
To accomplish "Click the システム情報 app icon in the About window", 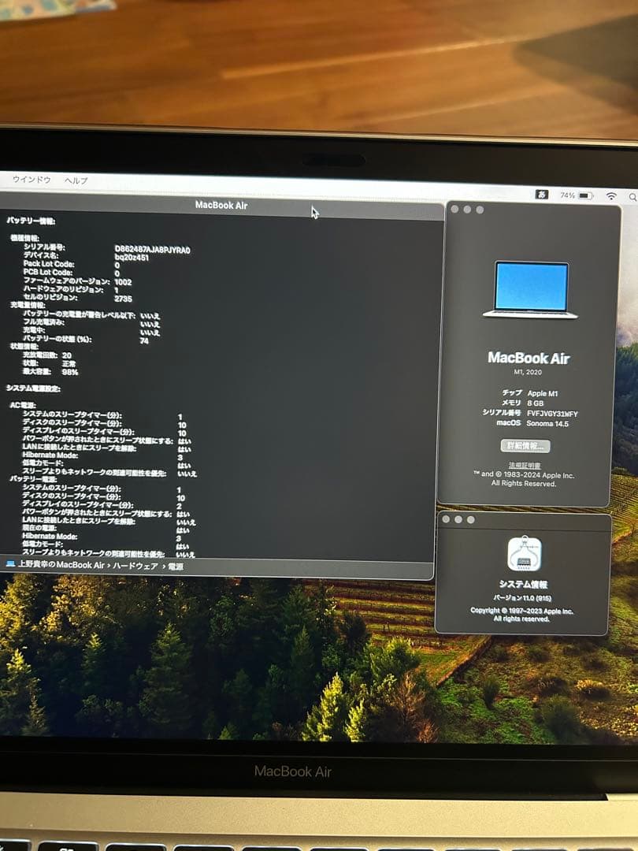I will [x=524, y=555].
